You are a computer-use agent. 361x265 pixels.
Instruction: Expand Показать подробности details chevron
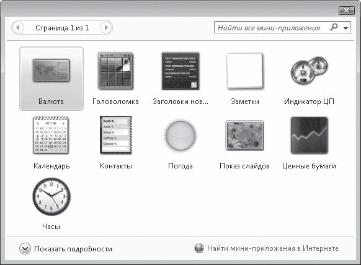25,249
